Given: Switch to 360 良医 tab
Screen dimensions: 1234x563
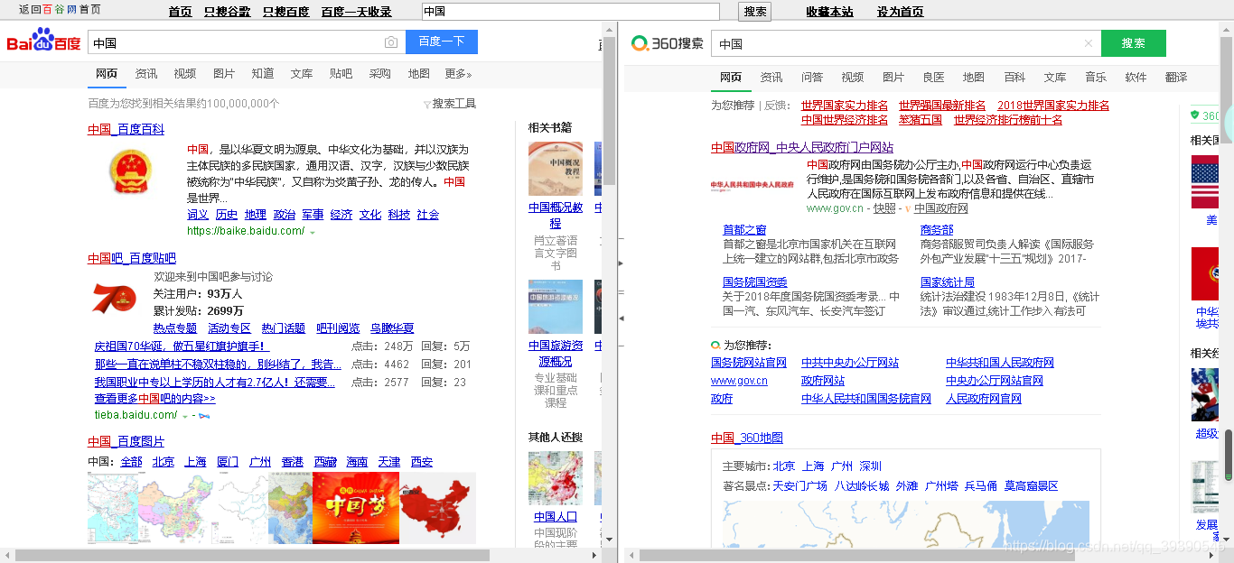Looking at the screenshot, I should point(933,78).
